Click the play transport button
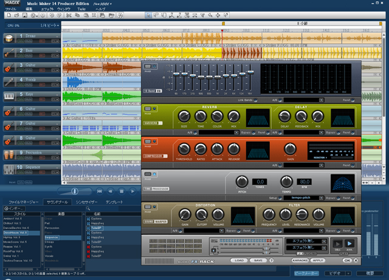Screen dimensions: 389x280 point(133,191)
